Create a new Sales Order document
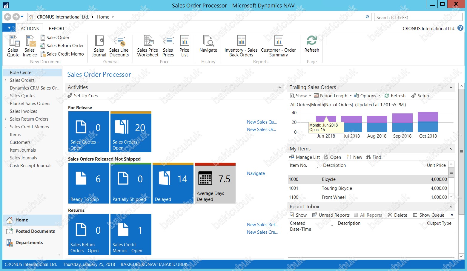This screenshot has height=271, width=467. point(55,37)
